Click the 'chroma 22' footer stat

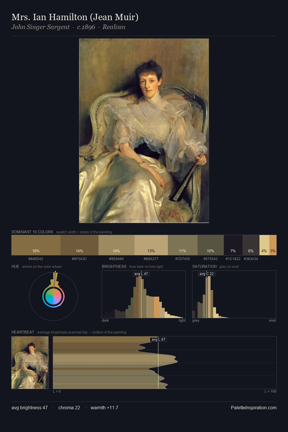coord(69,408)
